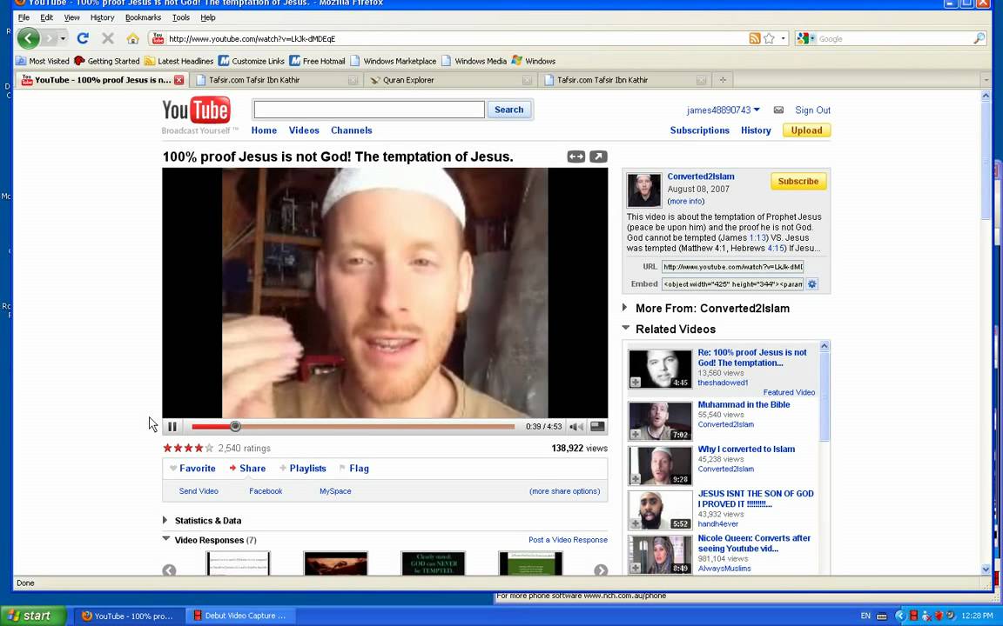
Task: Open the back history dropdown arrow
Action: point(63,38)
